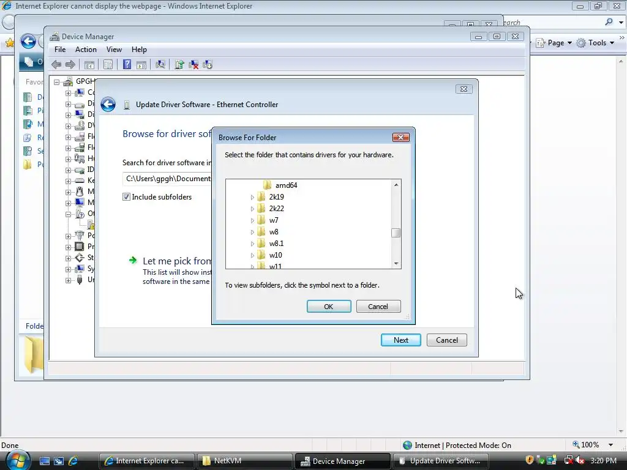627x470 pixels.
Task: Open the Action menu in Device Manager
Action: (x=86, y=50)
